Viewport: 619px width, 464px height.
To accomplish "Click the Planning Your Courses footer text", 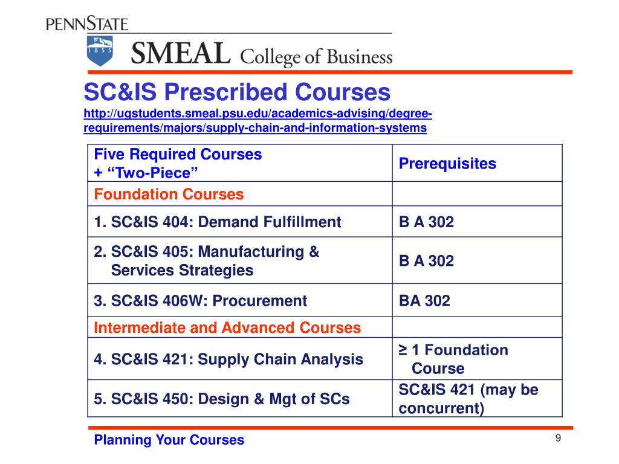I will click(169, 440).
